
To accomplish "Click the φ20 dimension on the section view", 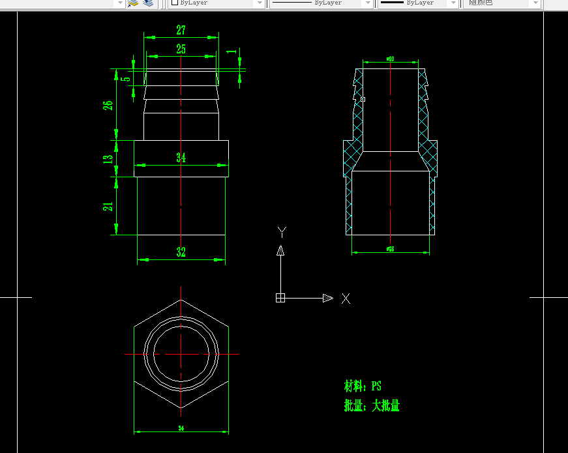I will (391, 59).
